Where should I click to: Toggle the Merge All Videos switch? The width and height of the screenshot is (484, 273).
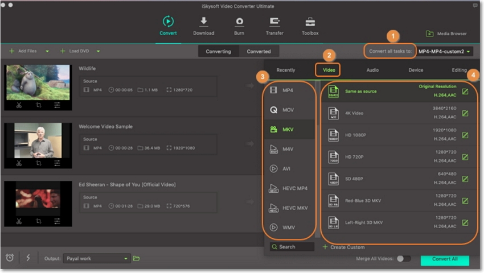click(x=403, y=258)
